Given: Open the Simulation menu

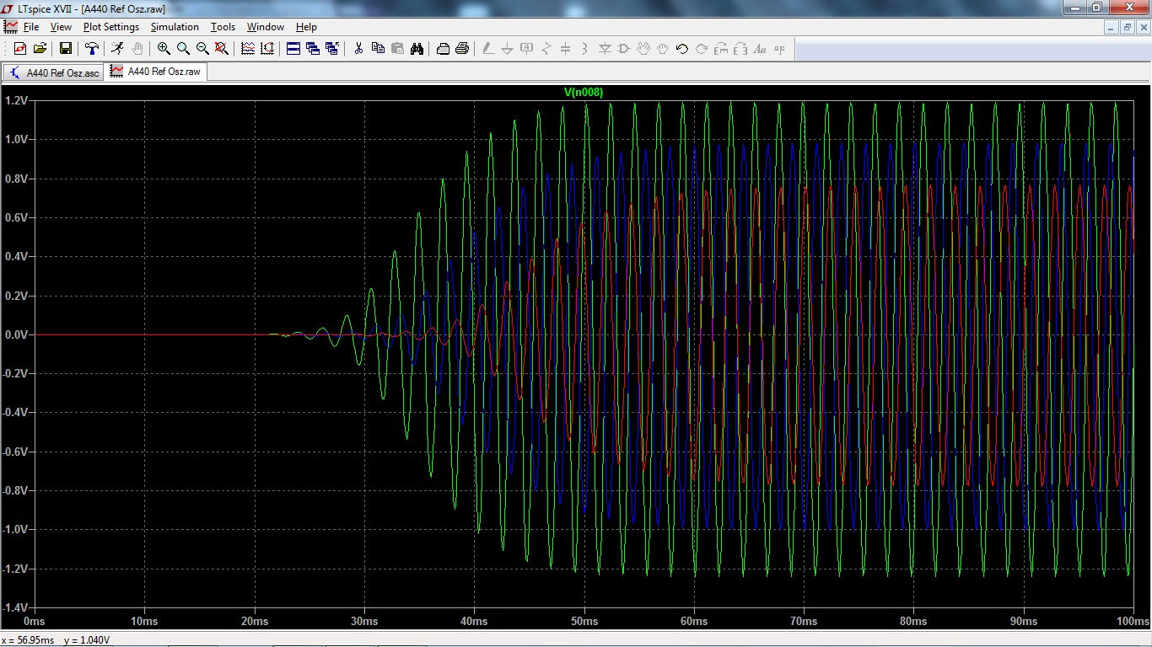Looking at the screenshot, I should point(175,27).
